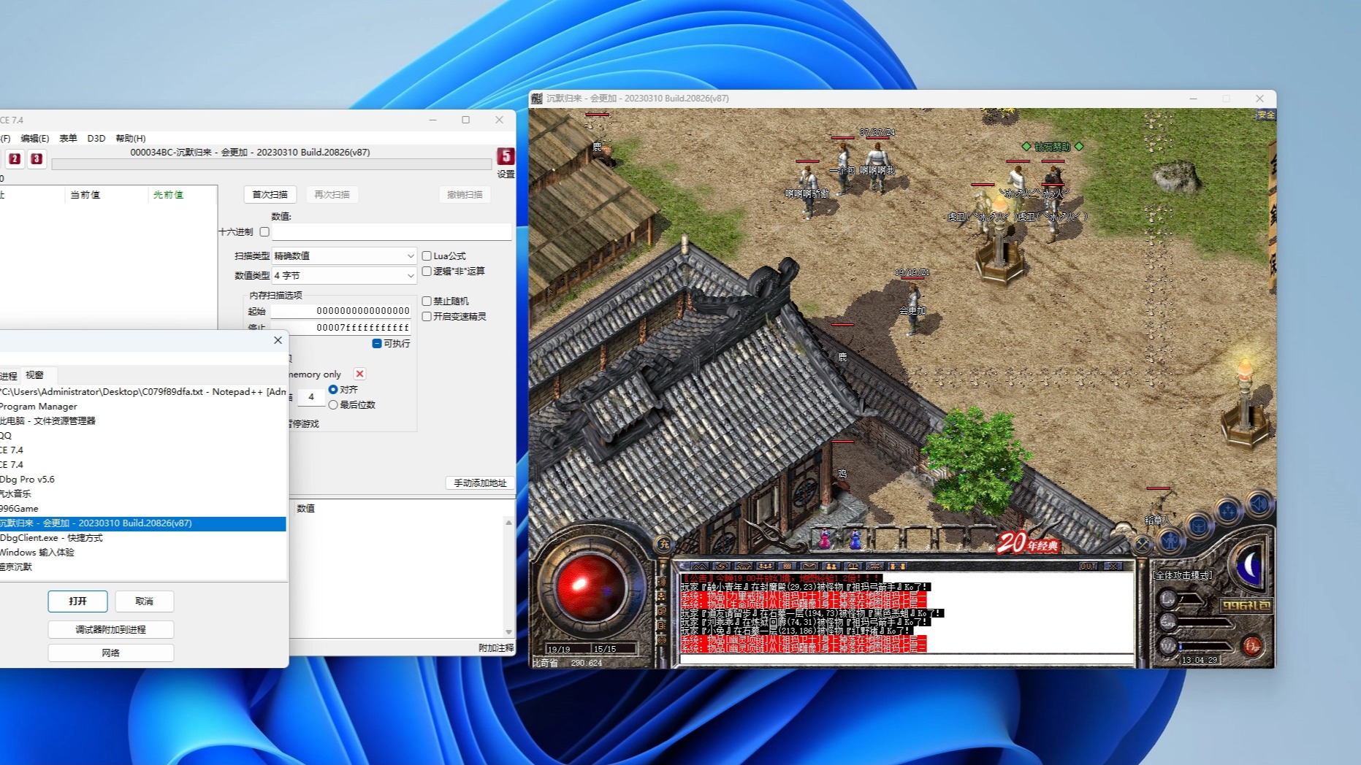Click the moon day-night icon in game
Image resolution: width=1361 pixels, height=765 pixels.
(x=1250, y=564)
